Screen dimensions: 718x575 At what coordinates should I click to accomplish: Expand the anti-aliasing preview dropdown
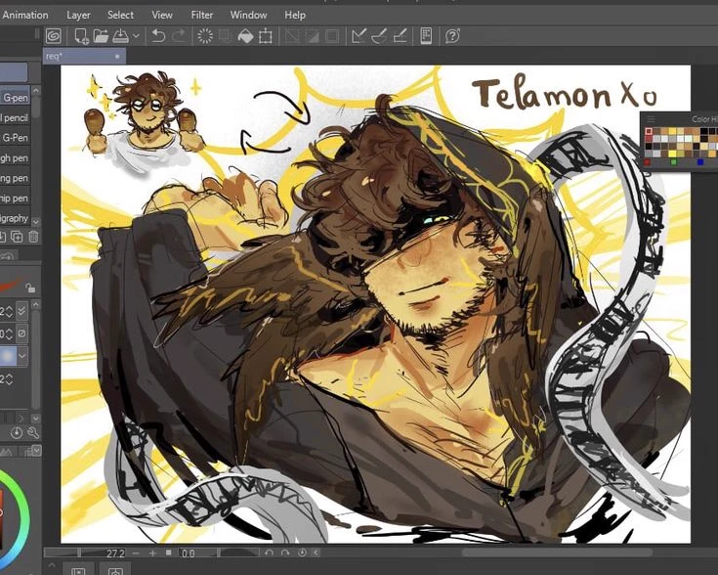pos(21,355)
